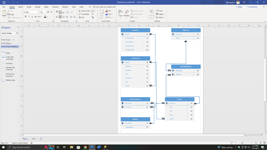Decrease paragraph indent
This screenshot has width=267, height=150.
point(71,17)
